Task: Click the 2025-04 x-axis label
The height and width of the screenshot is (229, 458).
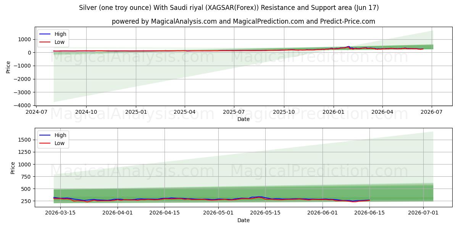Action: 185,112
